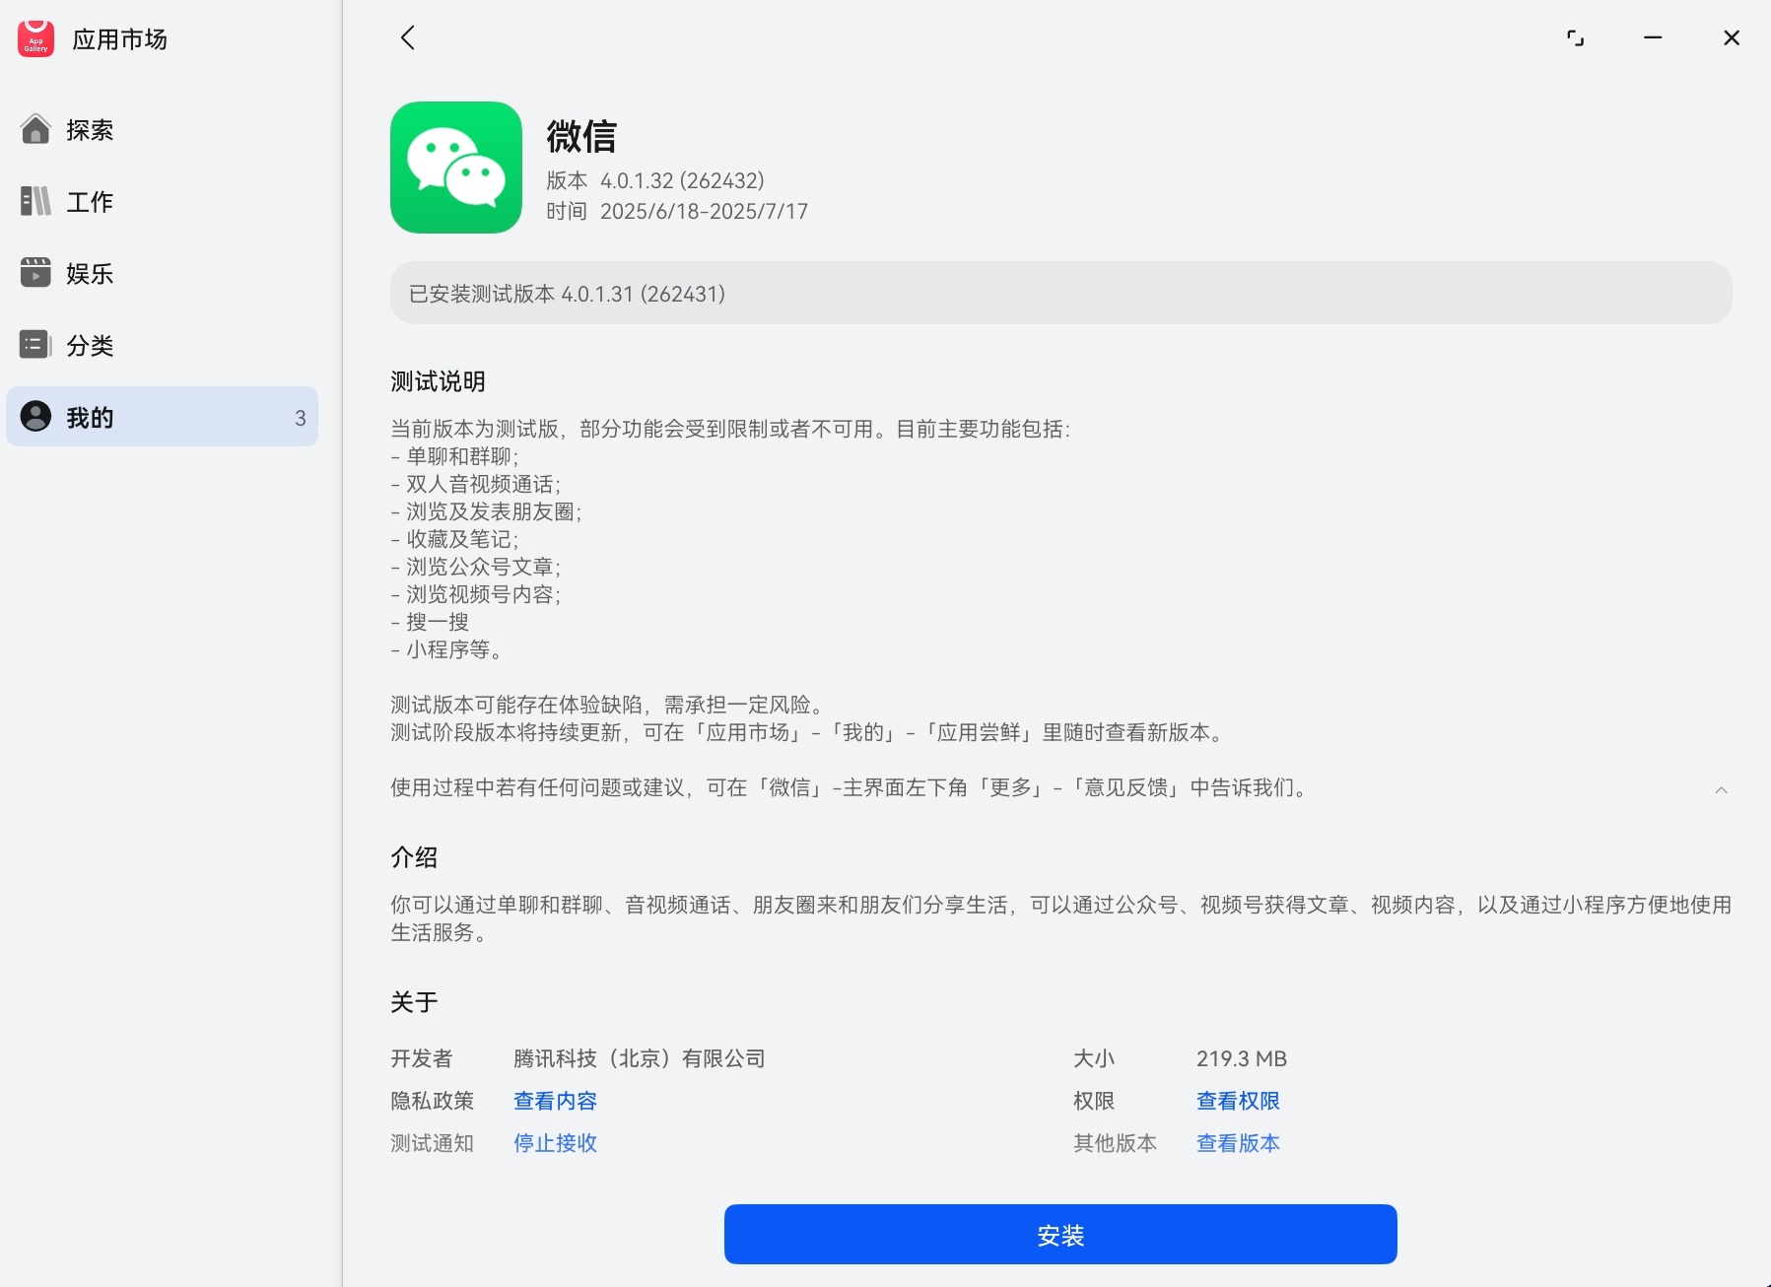Click the 开发者 label

click(422, 1058)
